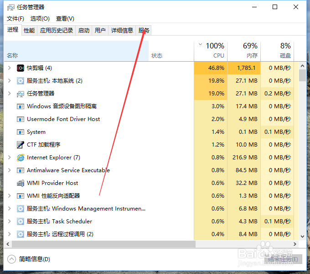Screen dimensions: 310x274
Task: Click the gear icon for 服务主机: 本地系统
Action: coord(21,81)
